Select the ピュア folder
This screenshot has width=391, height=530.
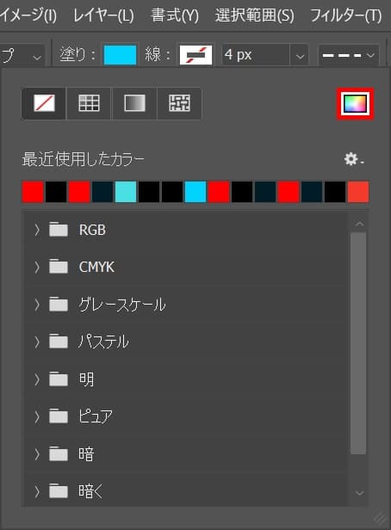pos(185,416)
